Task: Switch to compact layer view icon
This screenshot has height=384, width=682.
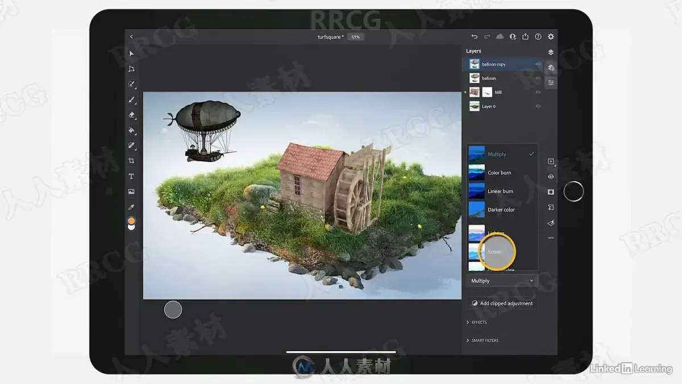Action: (x=551, y=52)
